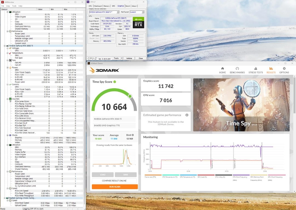Click the NVIDIA GeForce RTX logo in CPU-Z
296x210 pixels.
point(138,23)
